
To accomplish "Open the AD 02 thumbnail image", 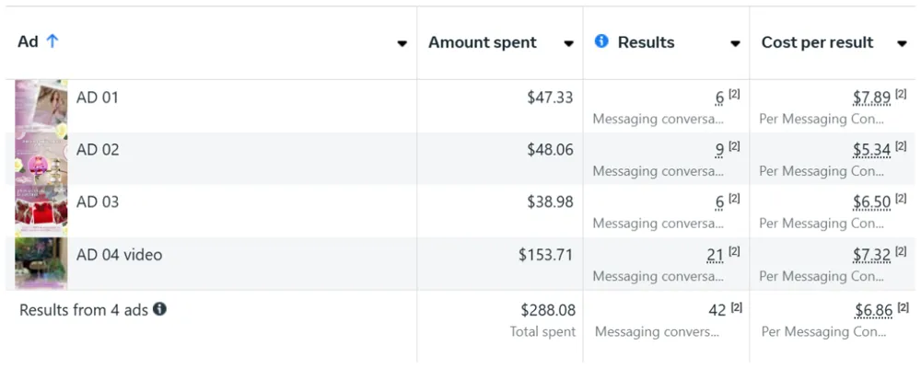I will [41, 158].
